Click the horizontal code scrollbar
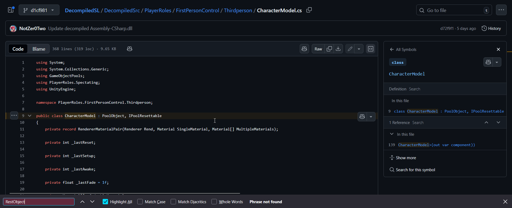This screenshot has width=512, height=208. [125, 193]
